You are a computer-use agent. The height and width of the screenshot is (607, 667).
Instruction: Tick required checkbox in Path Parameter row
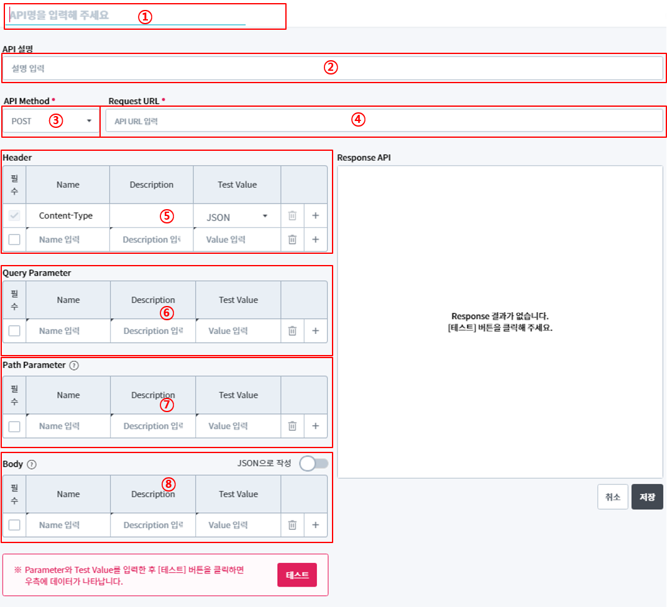click(14, 426)
